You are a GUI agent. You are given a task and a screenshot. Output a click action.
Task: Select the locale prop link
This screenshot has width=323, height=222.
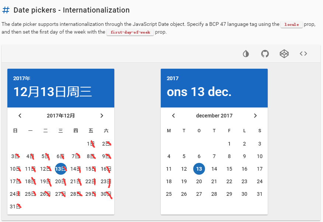pyautogui.click(x=292, y=24)
